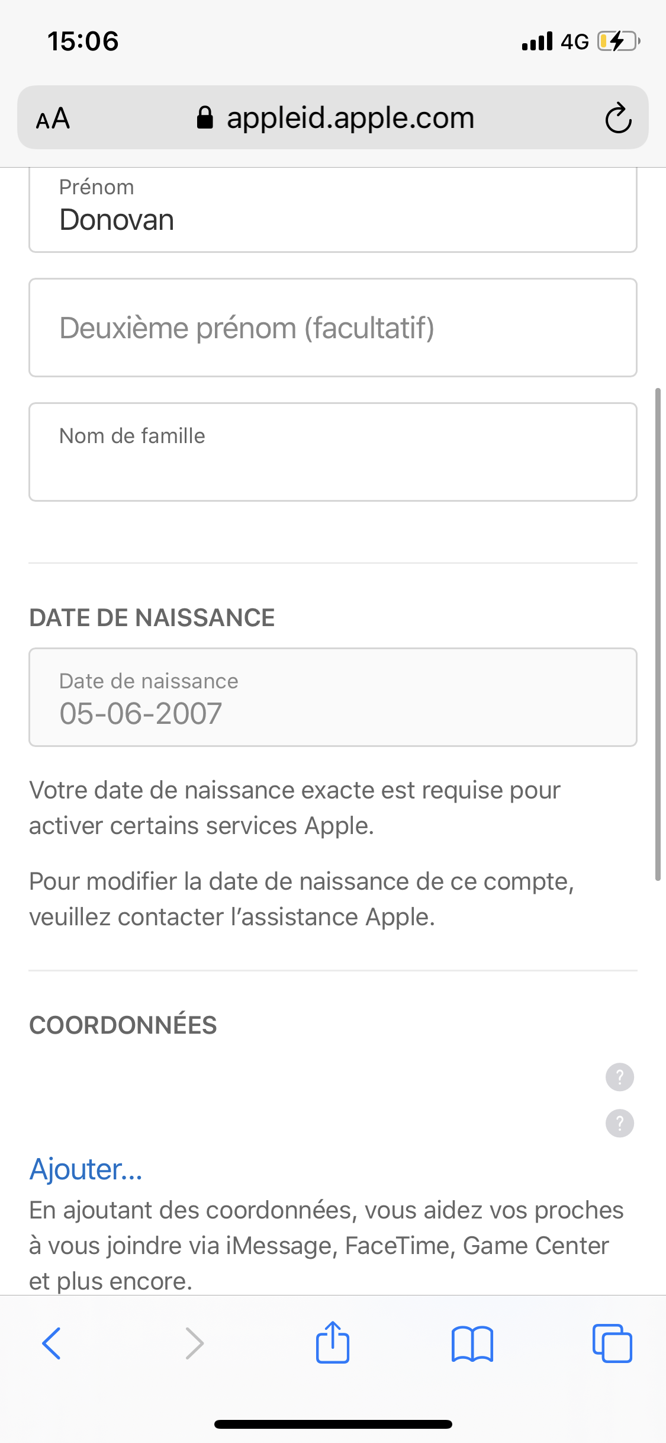Open the Bookmarks book icon

click(472, 1343)
